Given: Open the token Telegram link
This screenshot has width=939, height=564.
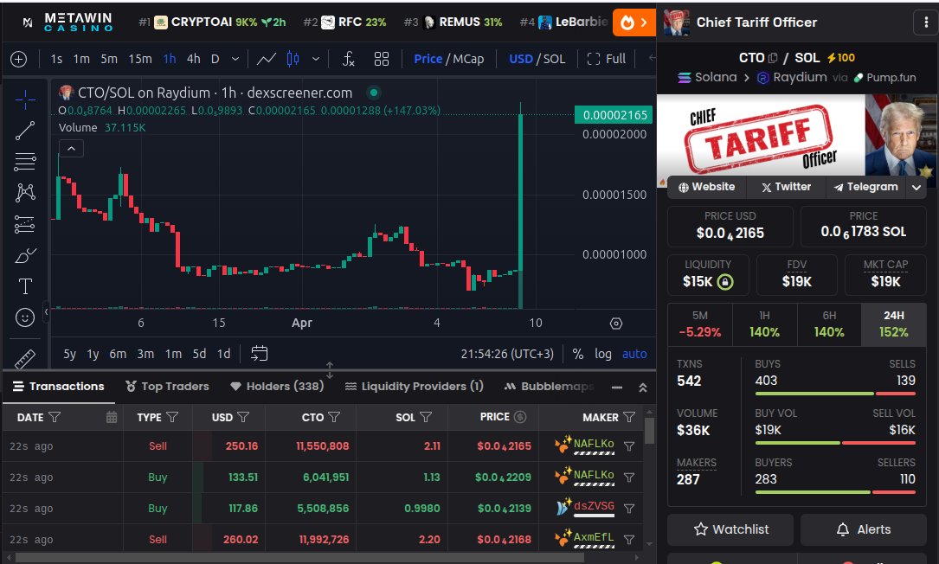Looking at the screenshot, I should point(866,187).
